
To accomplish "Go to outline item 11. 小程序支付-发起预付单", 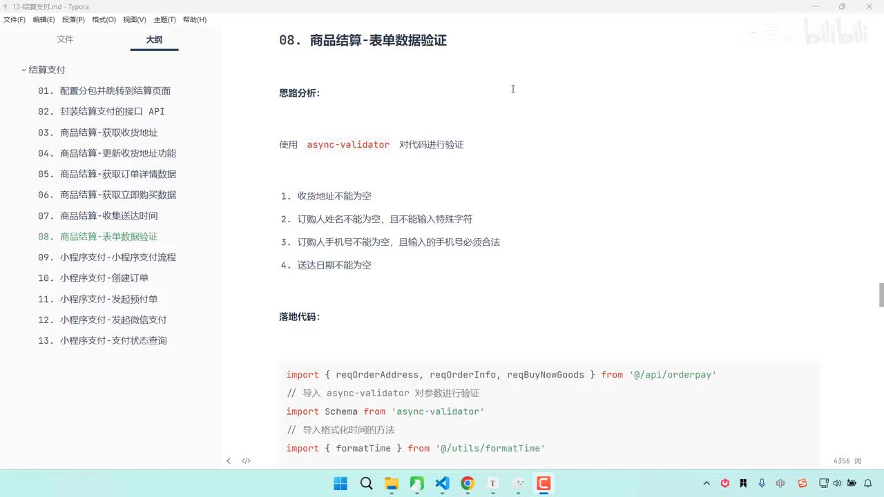I will [98, 299].
